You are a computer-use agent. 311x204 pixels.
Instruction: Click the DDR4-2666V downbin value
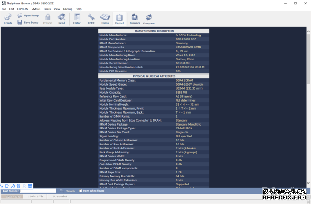click(x=190, y=84)
